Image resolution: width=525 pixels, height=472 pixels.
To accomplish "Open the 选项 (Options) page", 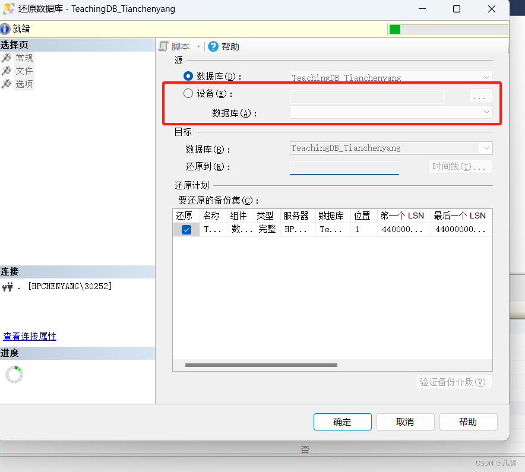I will 24,84.
